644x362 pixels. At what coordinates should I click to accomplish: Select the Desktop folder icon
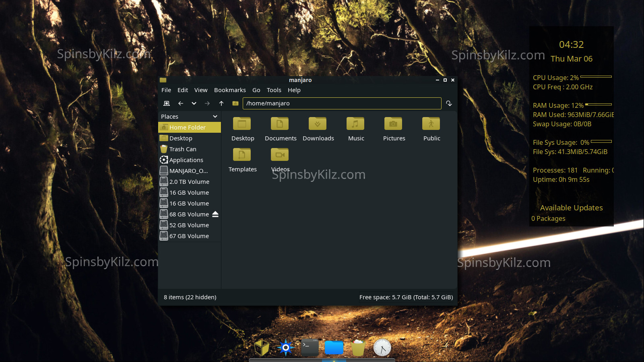point(242,123)
